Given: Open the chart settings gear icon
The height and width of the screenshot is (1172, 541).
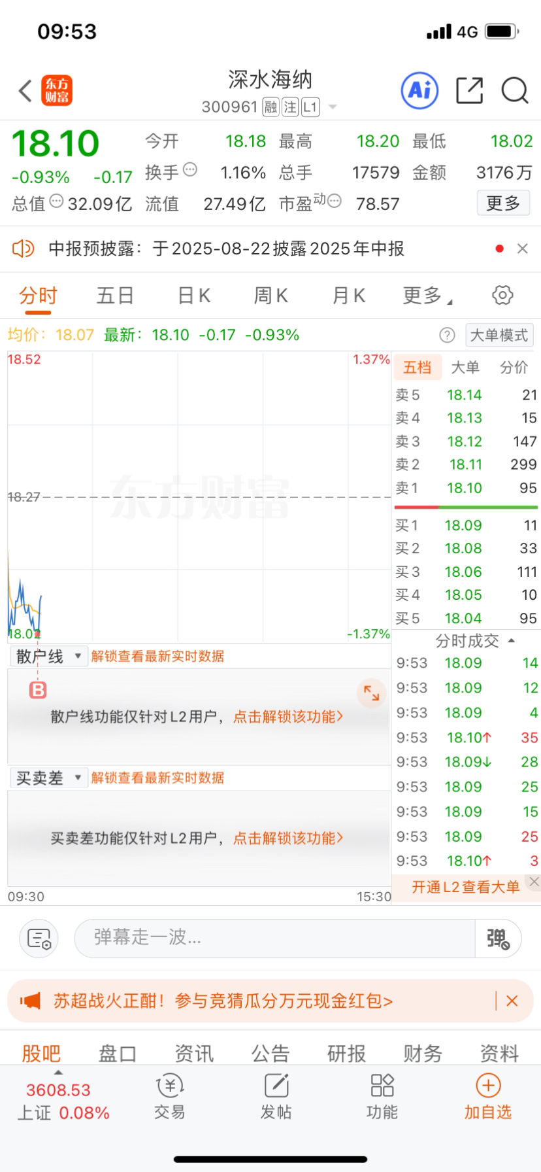Looking at the screenshot, I should pyautogui.click(x=502, y=295).
